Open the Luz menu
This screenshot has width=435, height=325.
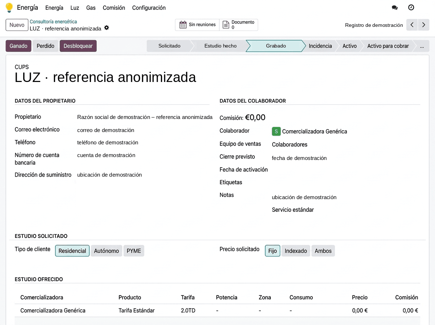(x=75, y=8)
